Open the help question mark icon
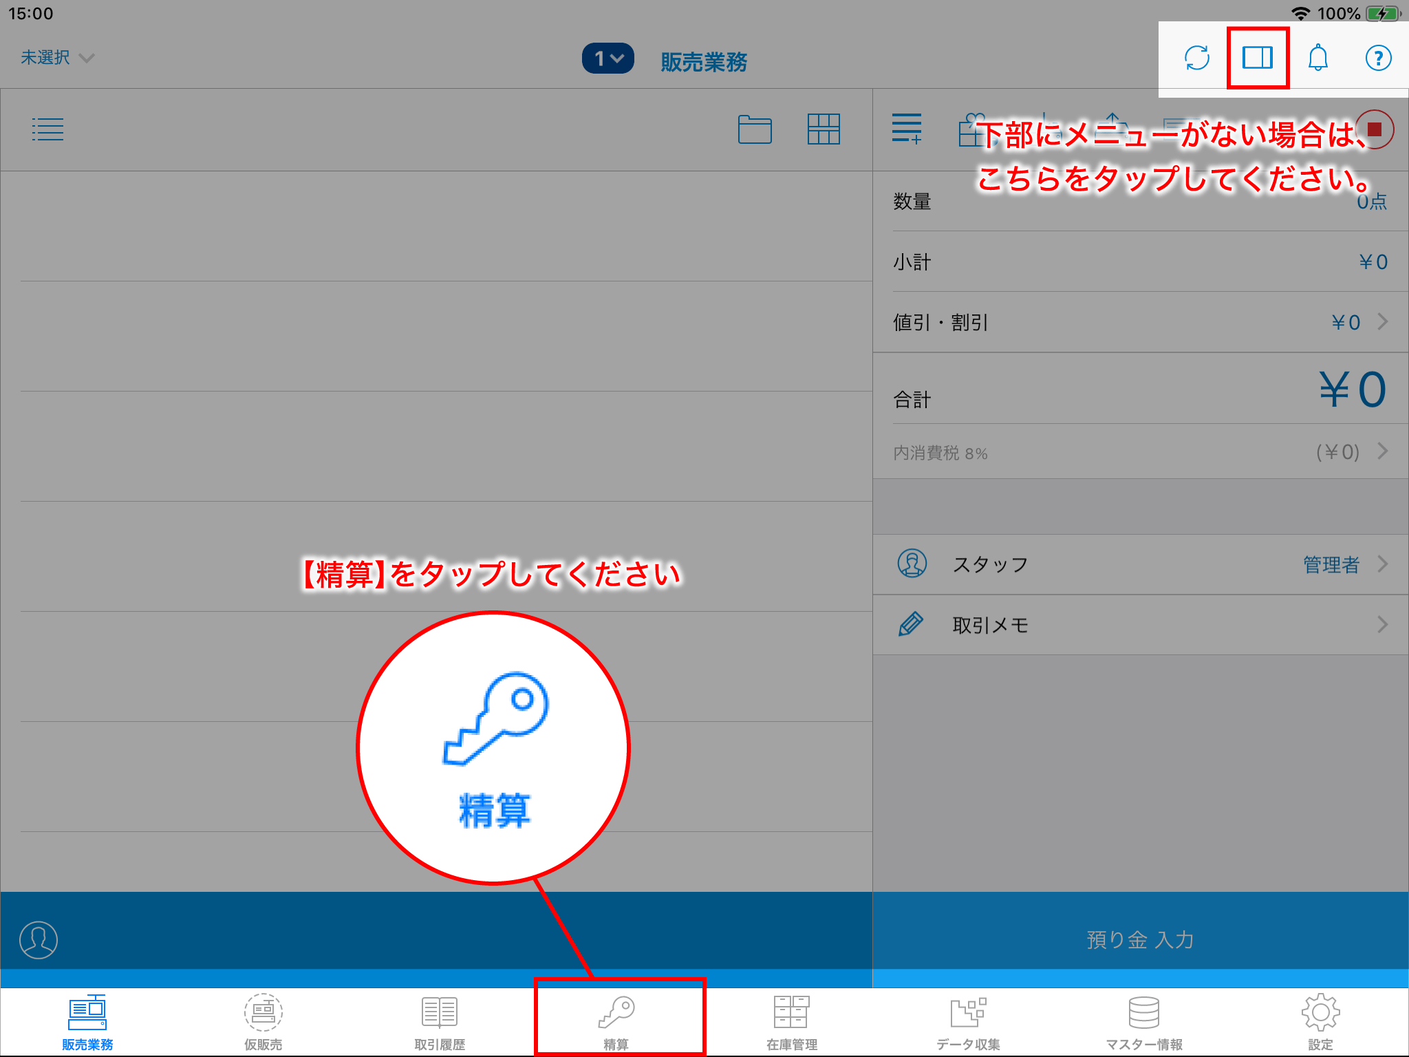 point(1378,58)
